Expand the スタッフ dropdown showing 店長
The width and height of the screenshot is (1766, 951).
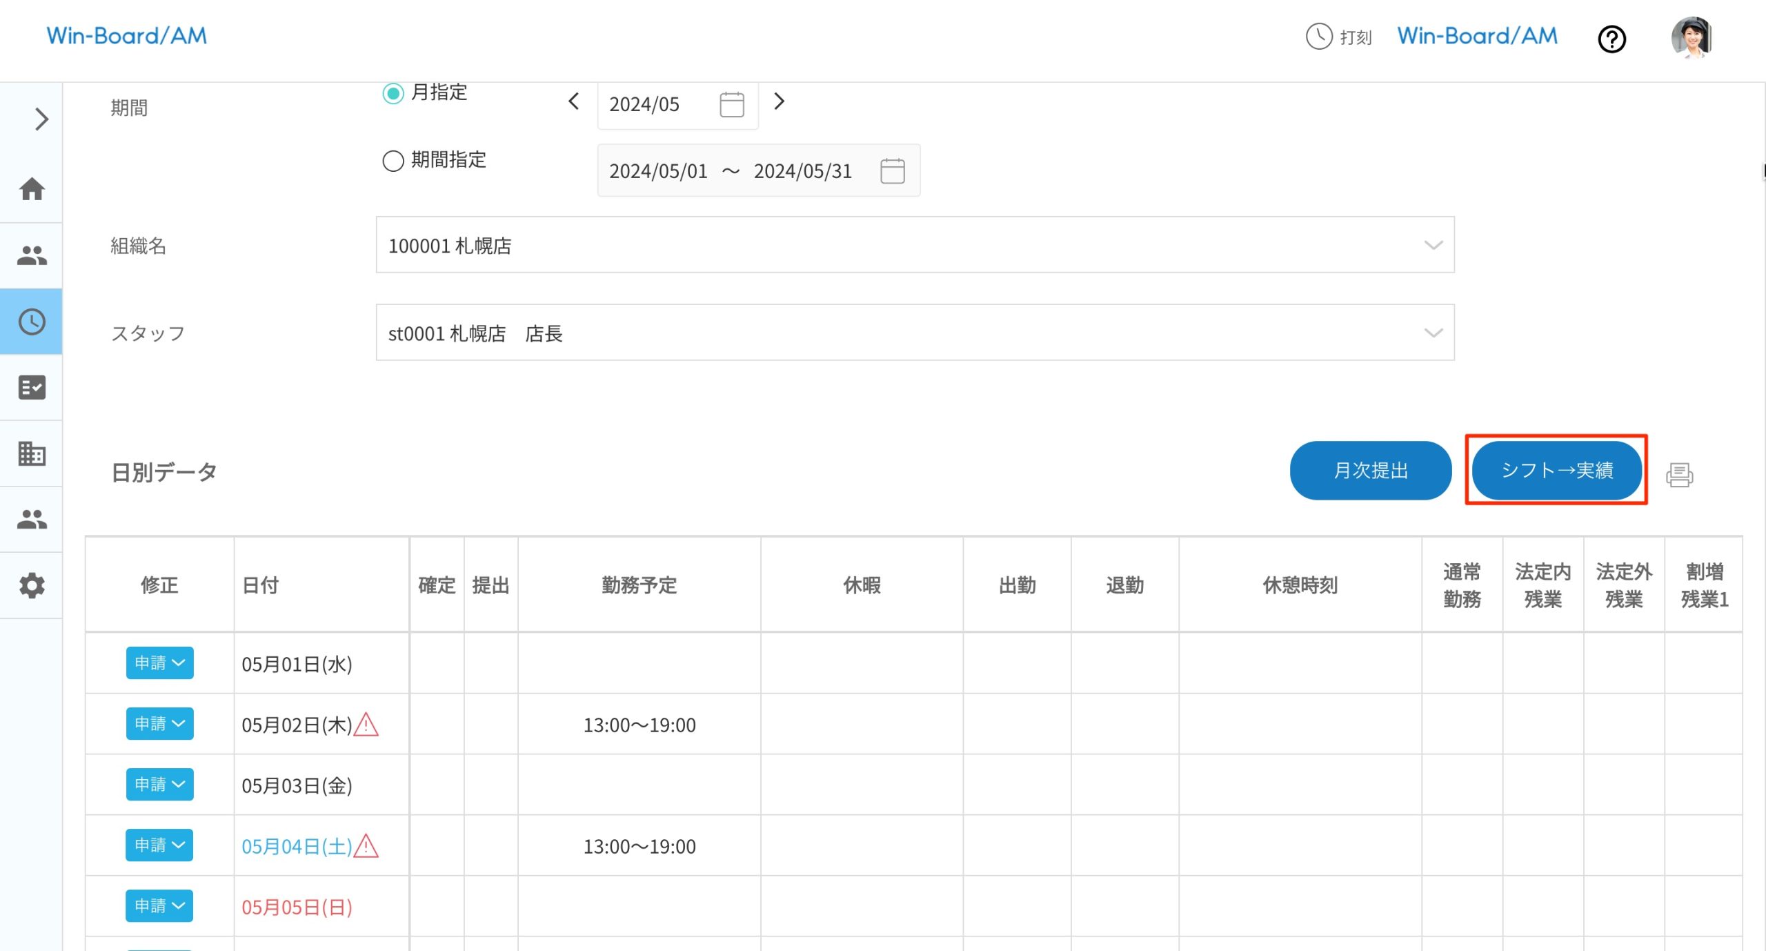point(914,333)
